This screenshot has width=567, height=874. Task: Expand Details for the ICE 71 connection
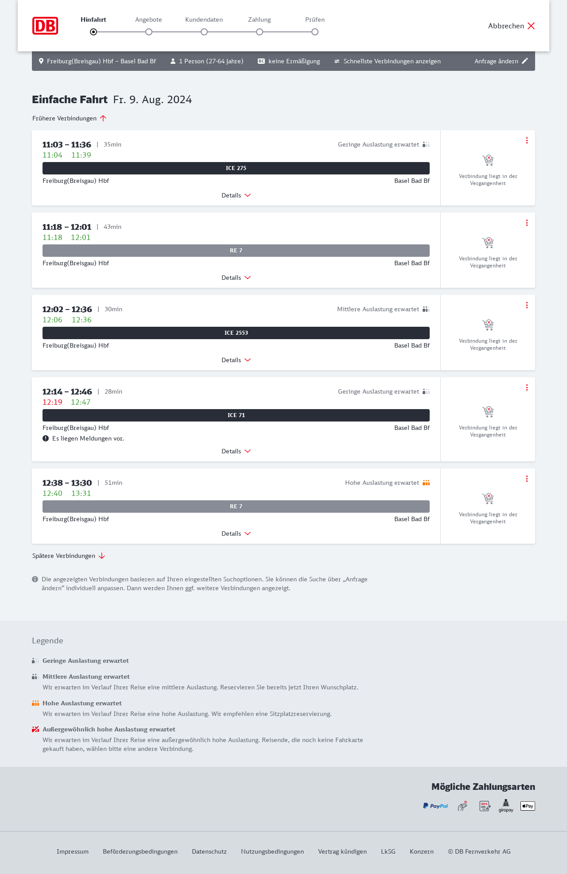point(236,451)
